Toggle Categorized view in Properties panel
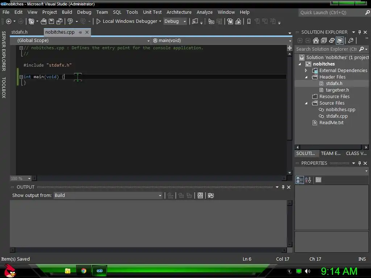This screenshot has height=278, width=371. tap(300, 180)
